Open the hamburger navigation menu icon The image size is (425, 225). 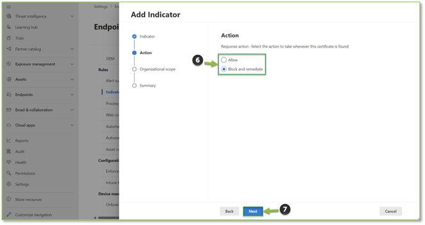click(9, 7)
